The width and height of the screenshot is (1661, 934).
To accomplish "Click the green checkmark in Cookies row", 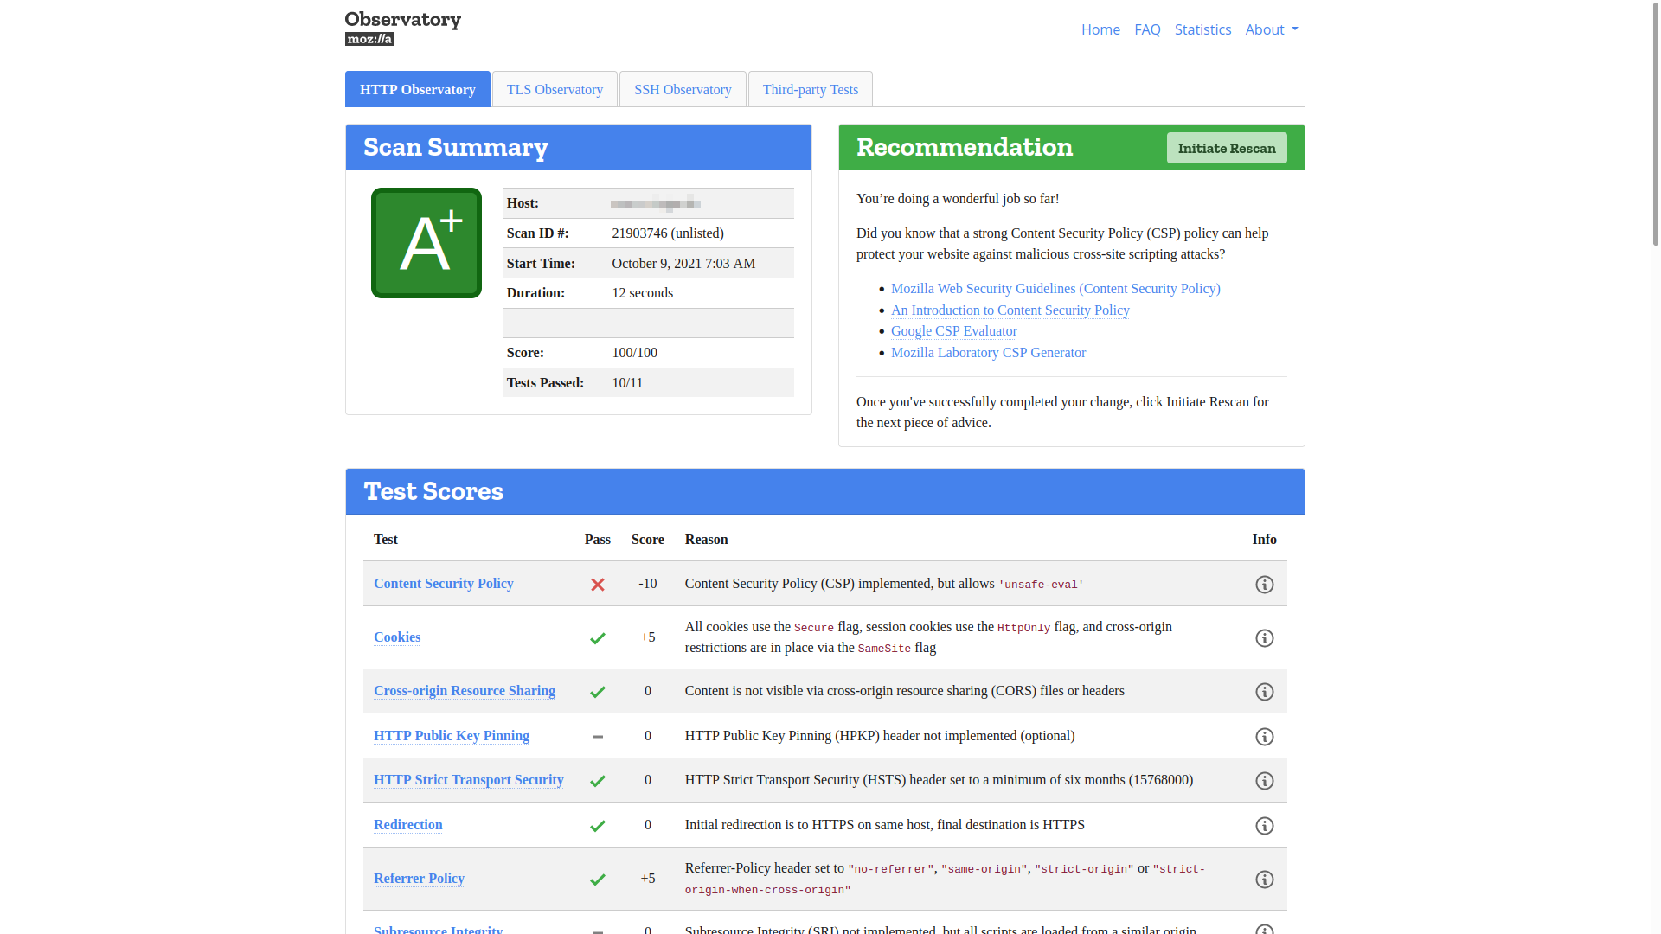I will [598, 638].
